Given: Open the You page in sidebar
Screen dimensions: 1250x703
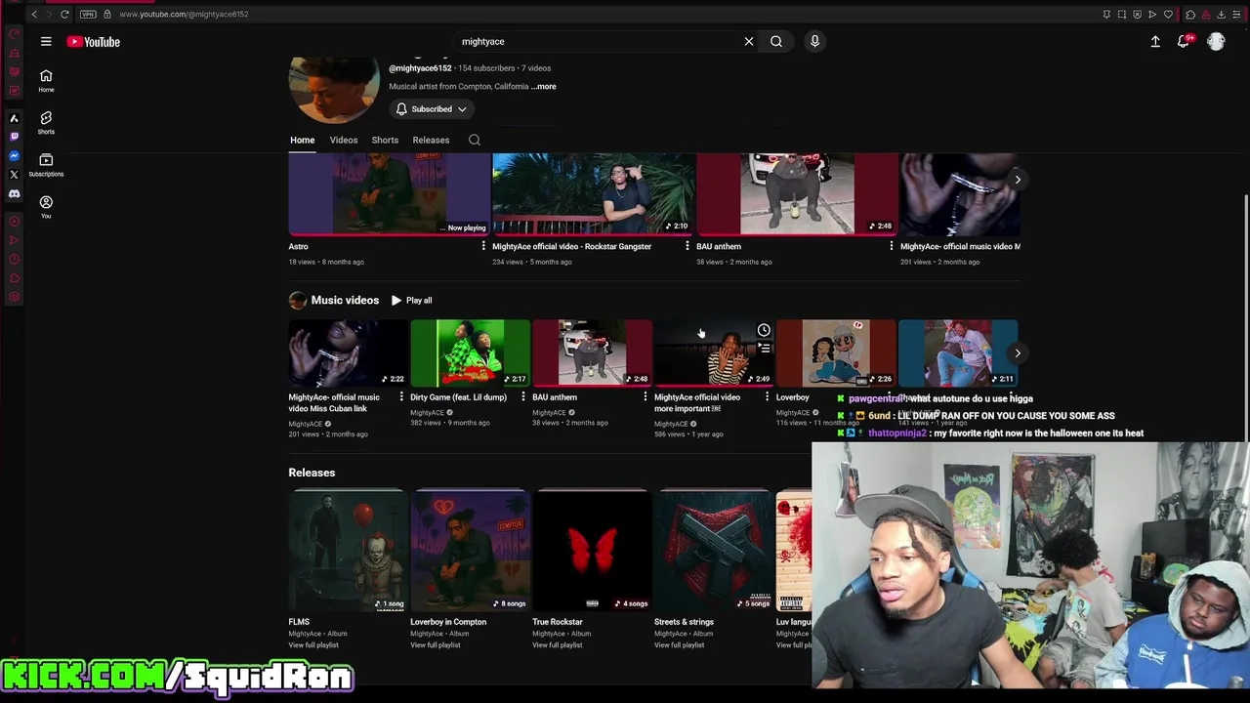Looking at the screenshot, I should coord(46,207).
